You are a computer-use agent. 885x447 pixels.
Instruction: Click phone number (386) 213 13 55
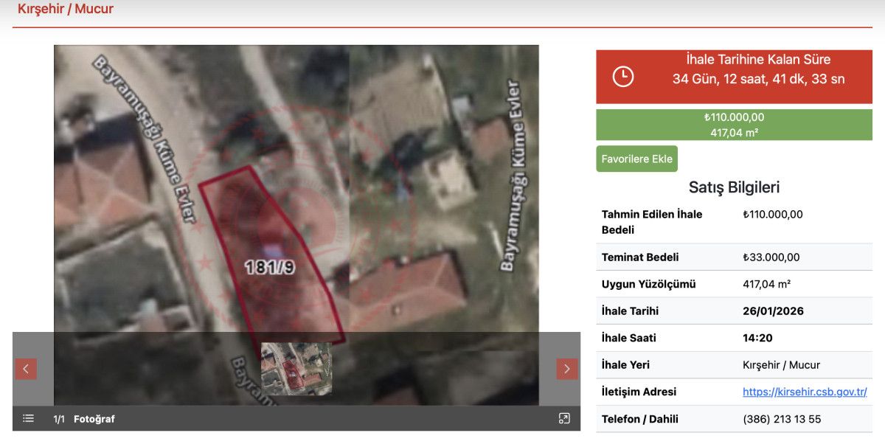782,419
